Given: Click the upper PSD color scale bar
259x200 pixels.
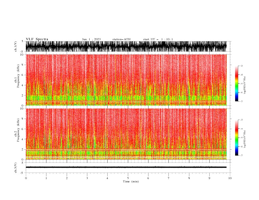Looking at the screenshot, I should (236, 84).
